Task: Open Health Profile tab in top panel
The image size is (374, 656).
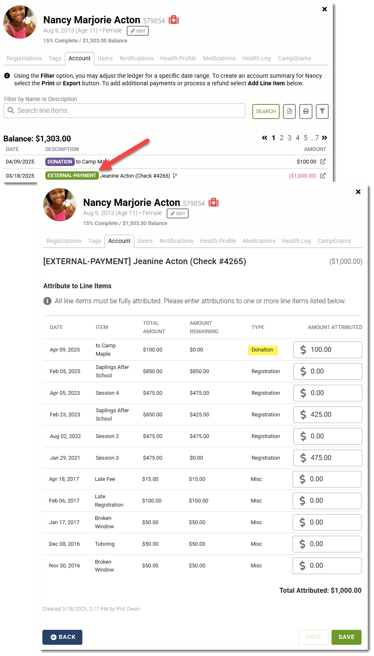Action: (178, 58)
